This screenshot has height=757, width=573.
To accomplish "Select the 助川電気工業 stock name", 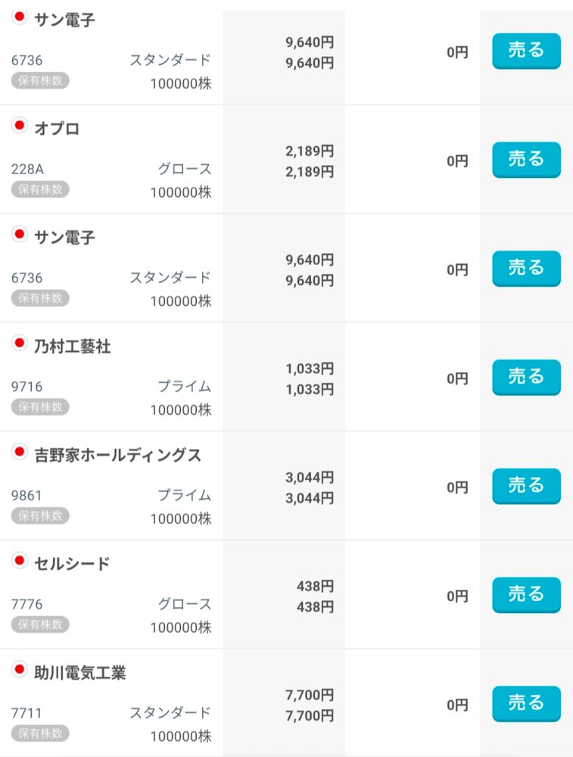I will coord(79,672).
